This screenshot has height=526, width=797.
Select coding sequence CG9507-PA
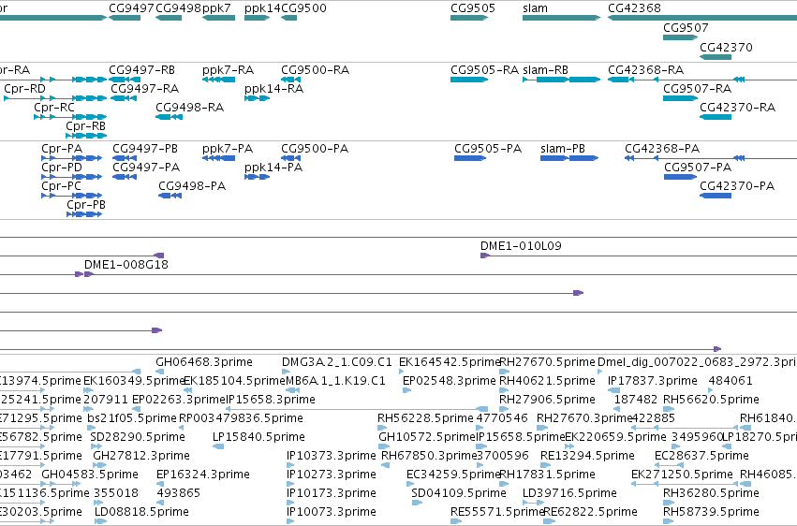pos(698,168)
